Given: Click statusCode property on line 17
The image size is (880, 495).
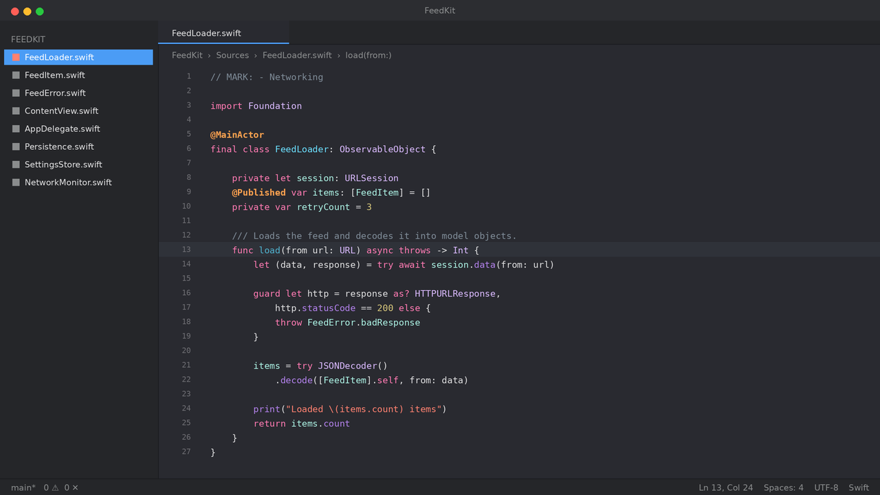Looking at the screenshot, I should (329, 308).
